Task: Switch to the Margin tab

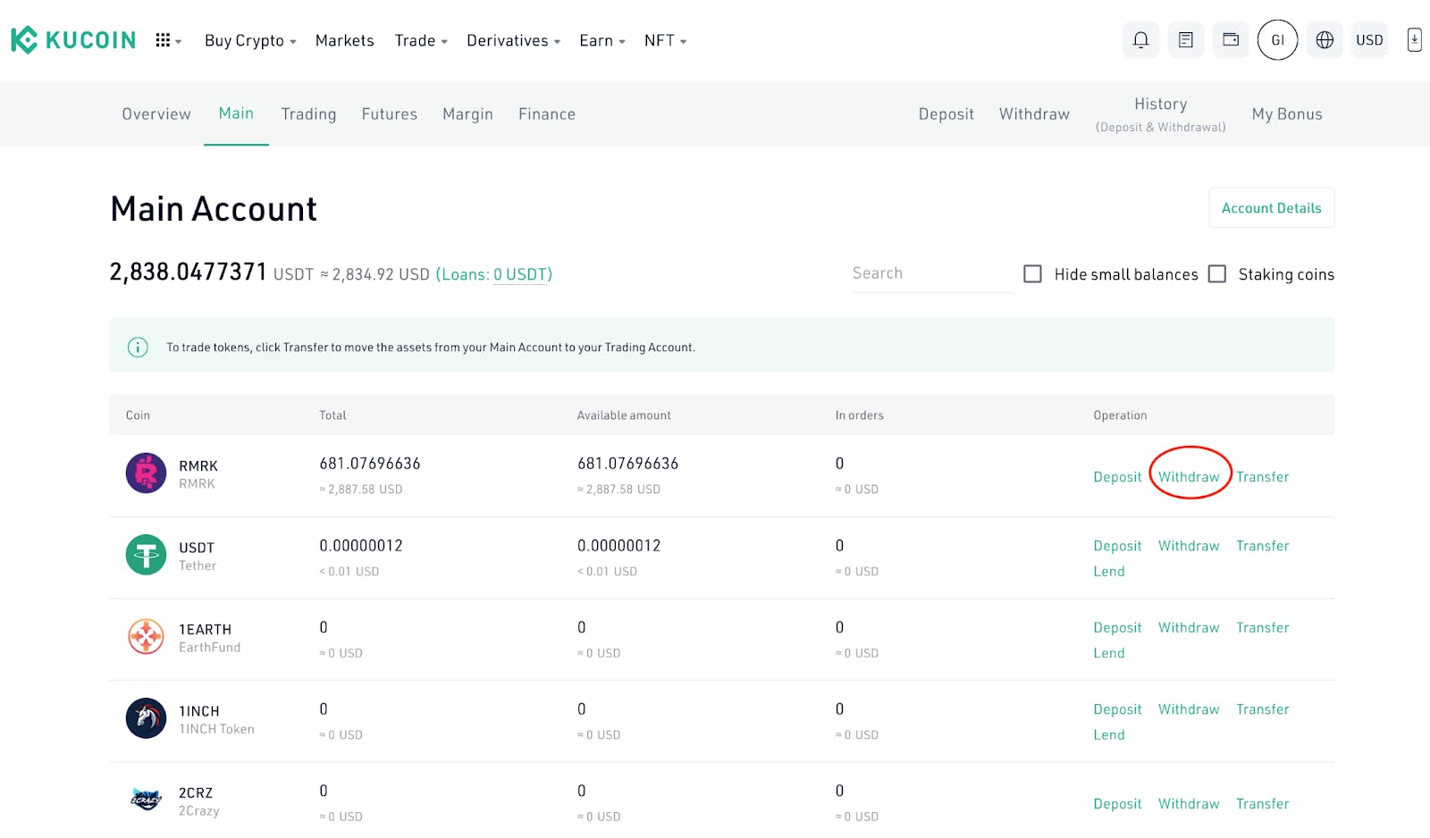Action: coord(467,113)
